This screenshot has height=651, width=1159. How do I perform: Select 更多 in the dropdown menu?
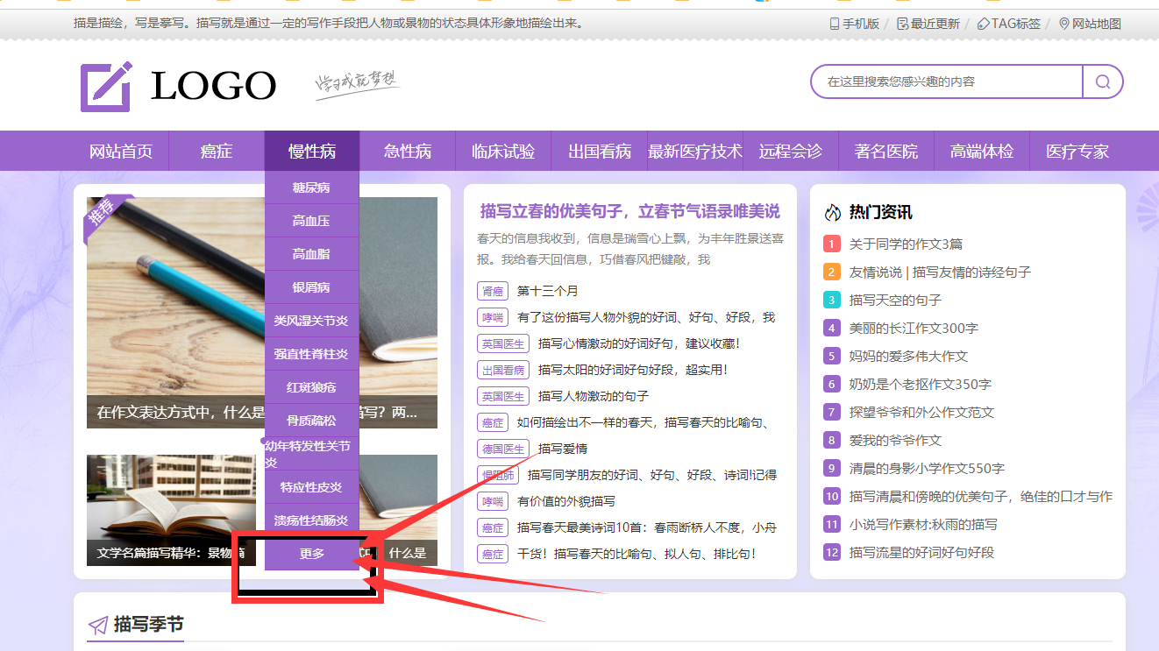[312, 554]
